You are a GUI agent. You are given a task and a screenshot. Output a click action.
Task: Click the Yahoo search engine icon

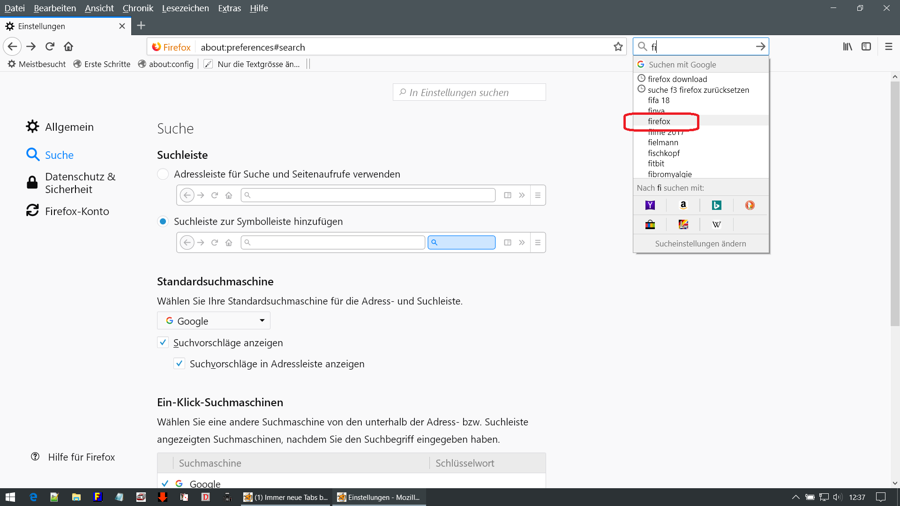650,205
